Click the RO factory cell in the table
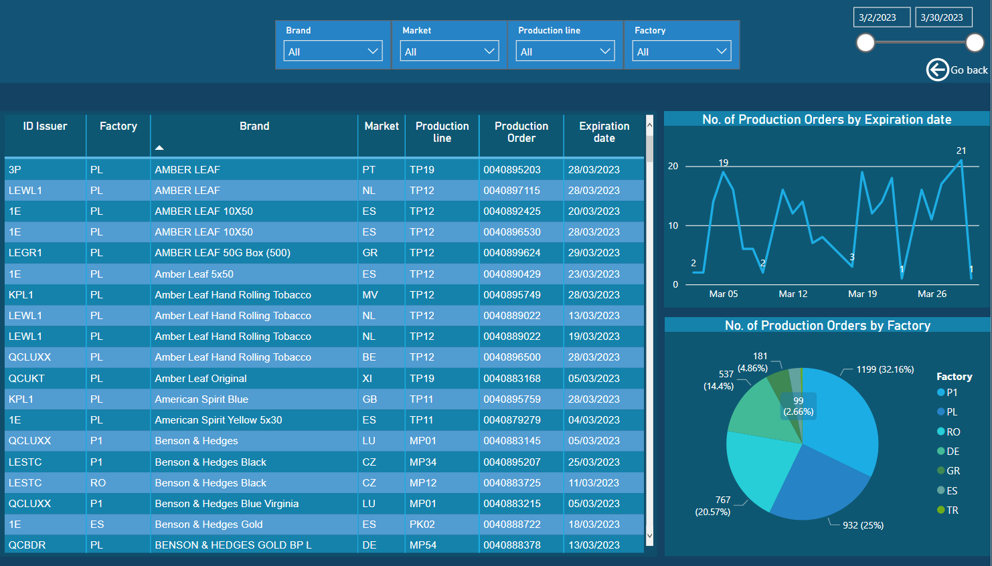 tap(118, 483)
